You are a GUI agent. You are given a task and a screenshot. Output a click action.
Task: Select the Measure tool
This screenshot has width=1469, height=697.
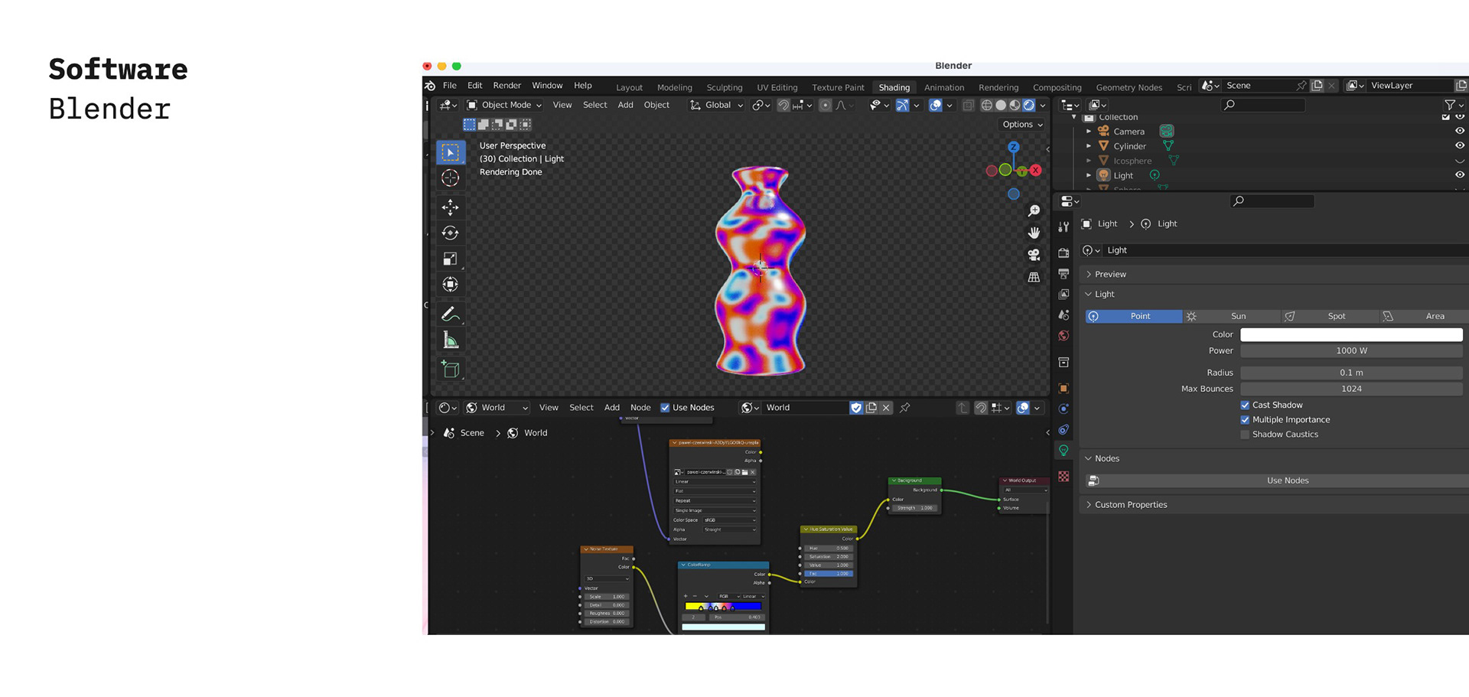tap(451, 340)
